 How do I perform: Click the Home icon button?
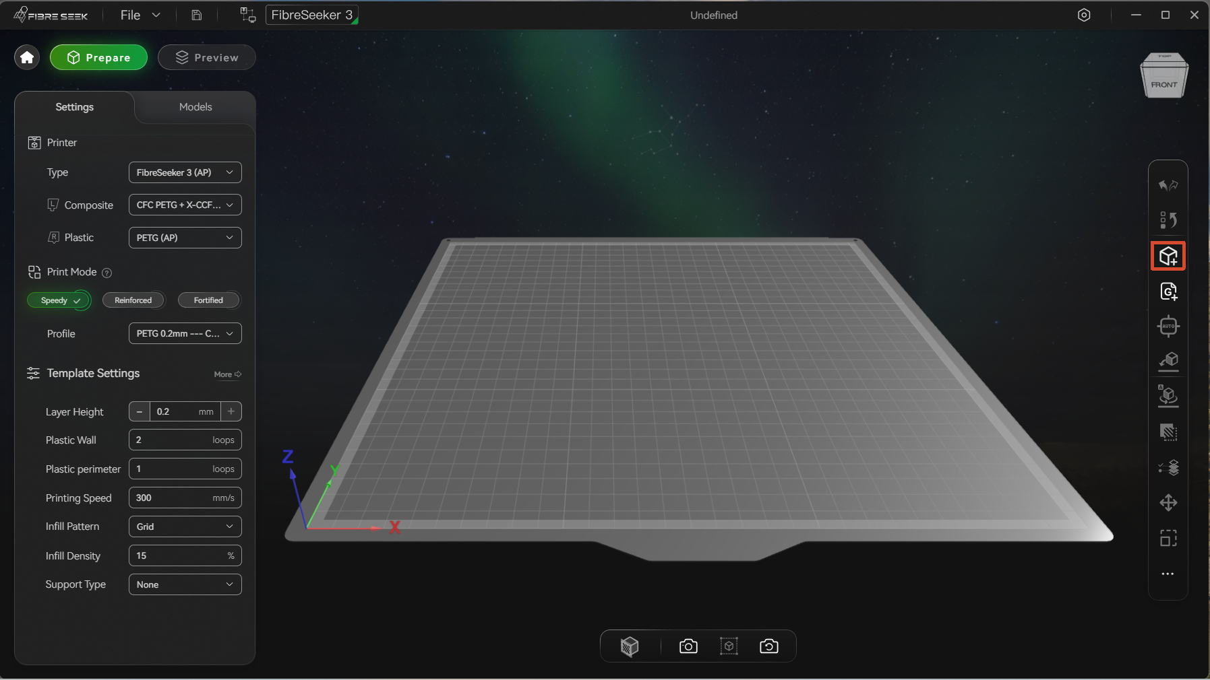(27, 58)
